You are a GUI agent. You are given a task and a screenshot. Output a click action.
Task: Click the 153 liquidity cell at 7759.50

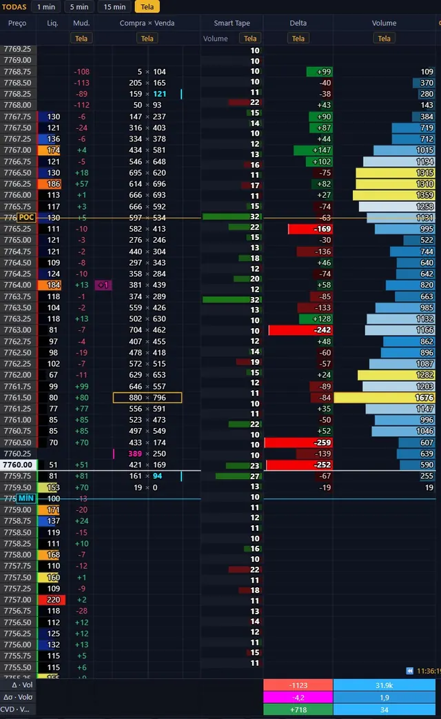click(49, 487)
